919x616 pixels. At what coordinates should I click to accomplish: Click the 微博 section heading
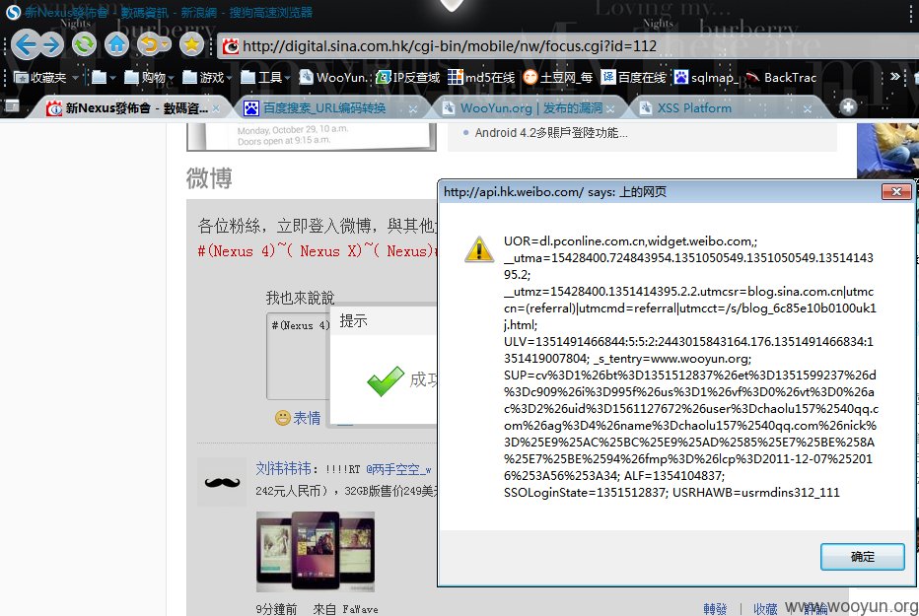[209, 178]
